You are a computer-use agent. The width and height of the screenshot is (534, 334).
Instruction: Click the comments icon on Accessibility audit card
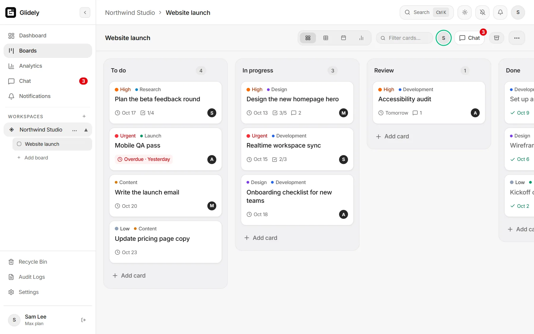[415, 113]
